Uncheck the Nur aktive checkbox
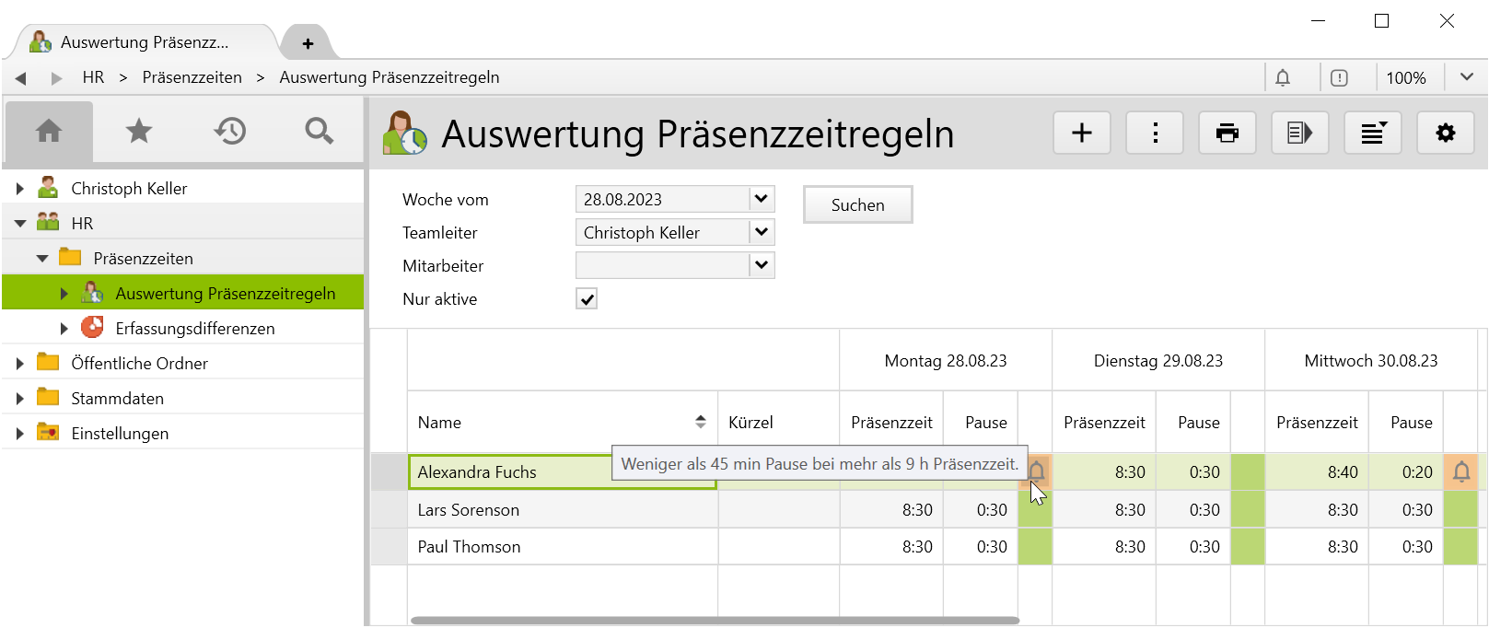Screen dimensions: 1489x628 [x=587, y=299]
